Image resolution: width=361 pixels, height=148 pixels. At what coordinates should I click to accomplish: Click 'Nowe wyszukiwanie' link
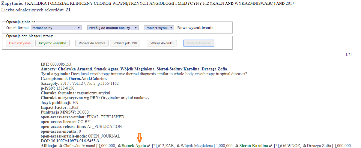[x=195, y=28]
